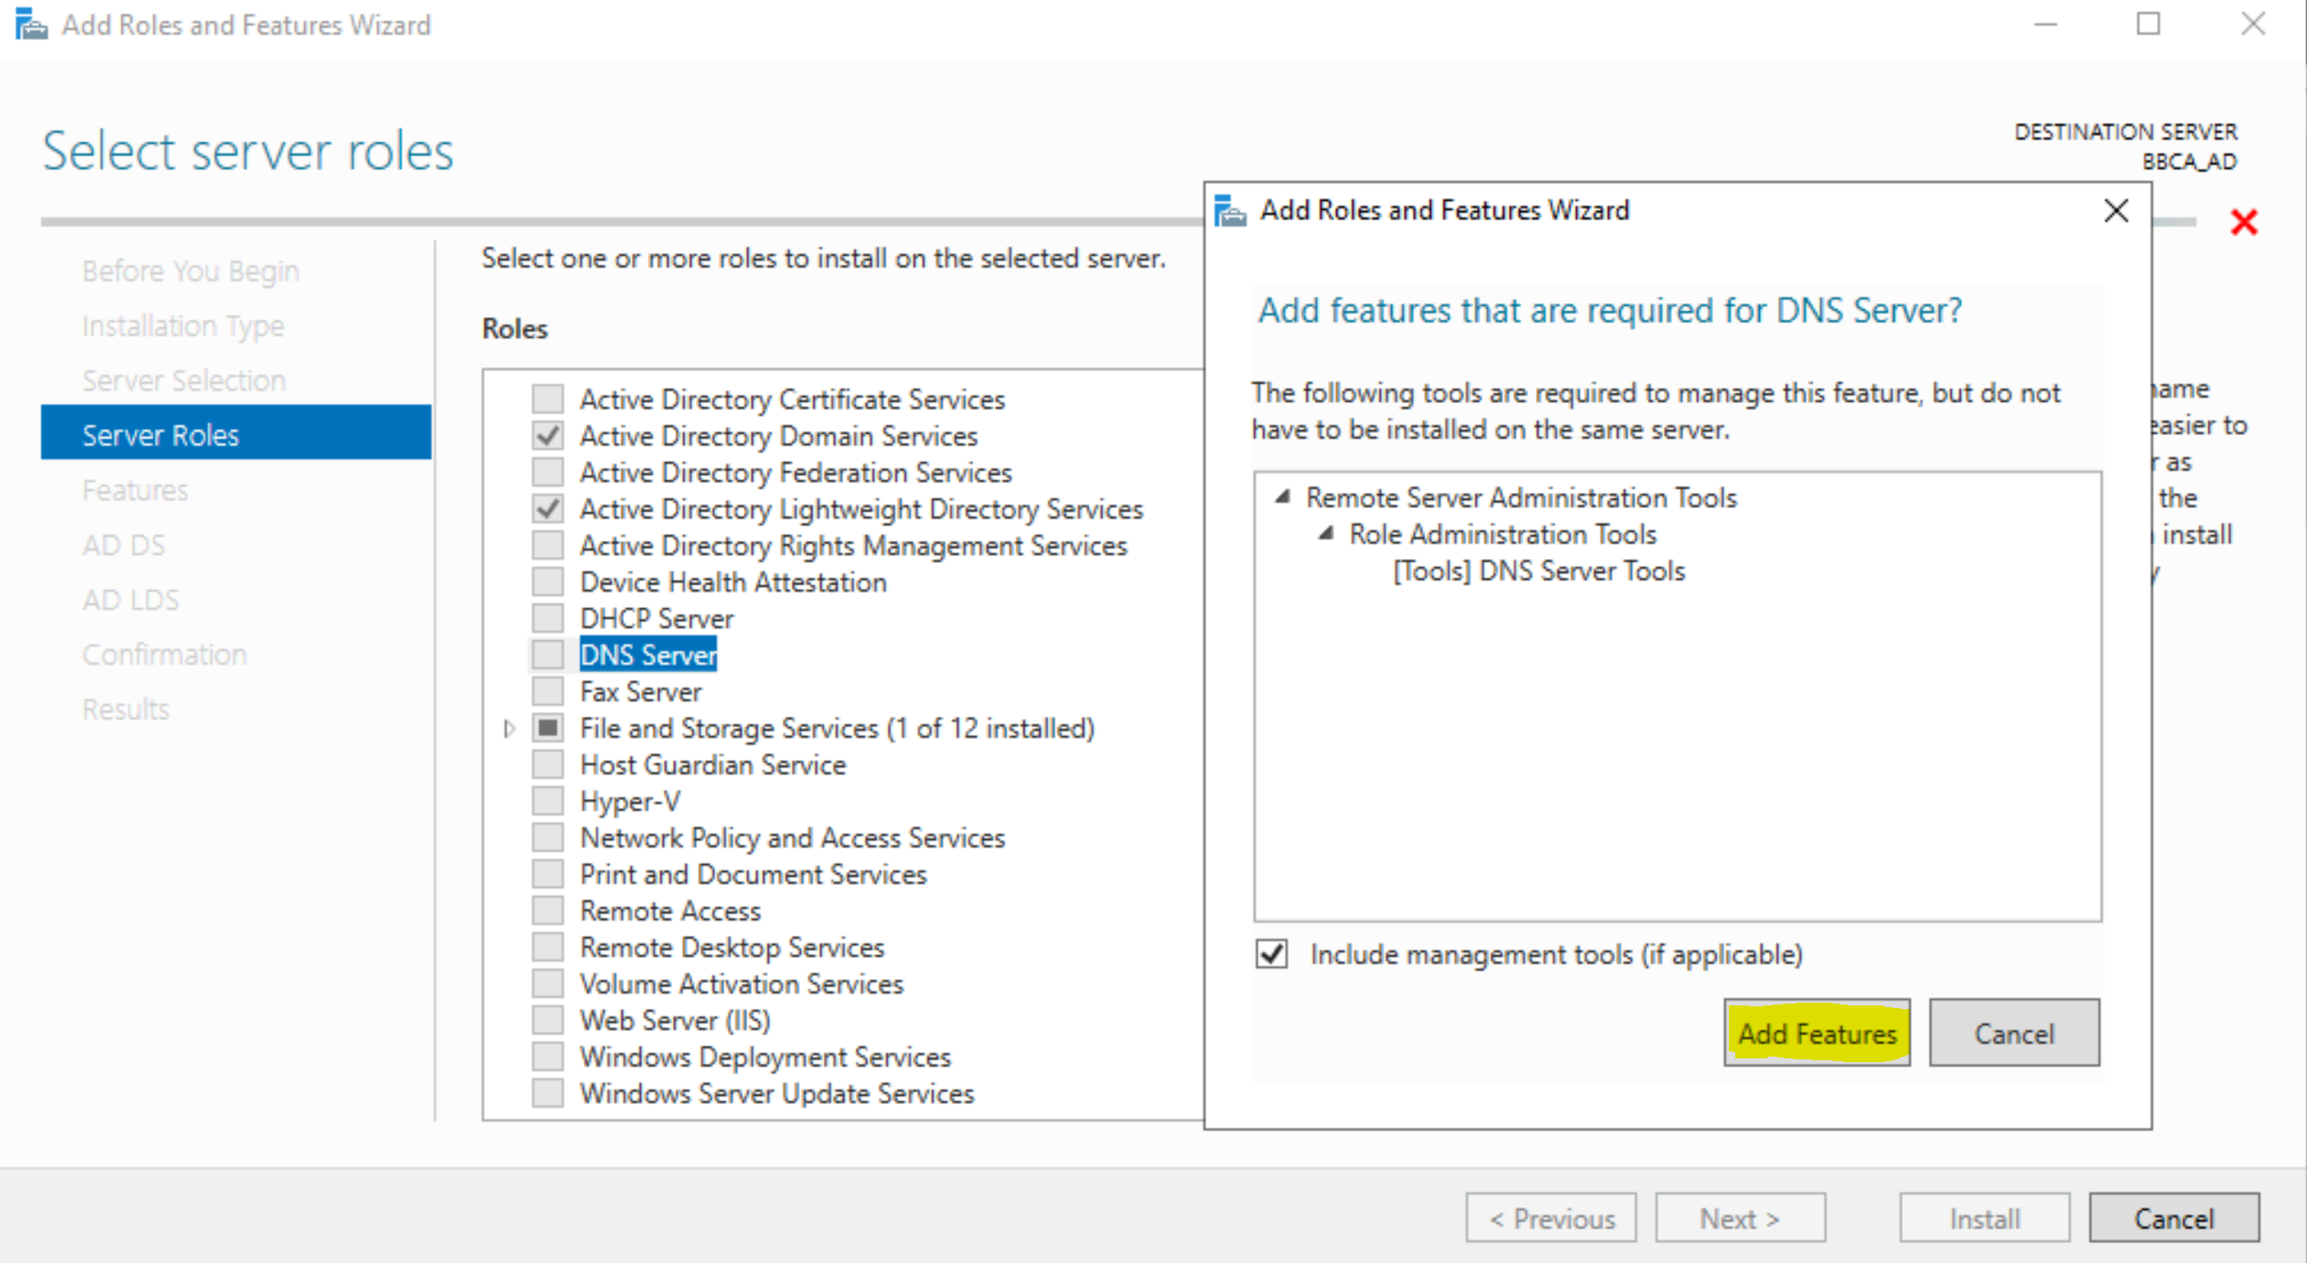Viewport: 2307px width, 1263px height.
Task: Check Host Guardian Service role
Action: coord(548,764)
